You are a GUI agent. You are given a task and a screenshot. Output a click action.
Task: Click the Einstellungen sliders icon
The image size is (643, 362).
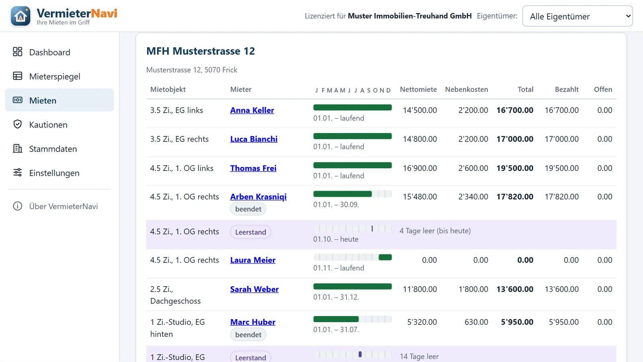click(17, 173)
